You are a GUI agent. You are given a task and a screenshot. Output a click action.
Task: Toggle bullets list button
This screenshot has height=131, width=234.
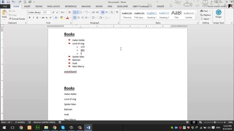pos(75,12)
